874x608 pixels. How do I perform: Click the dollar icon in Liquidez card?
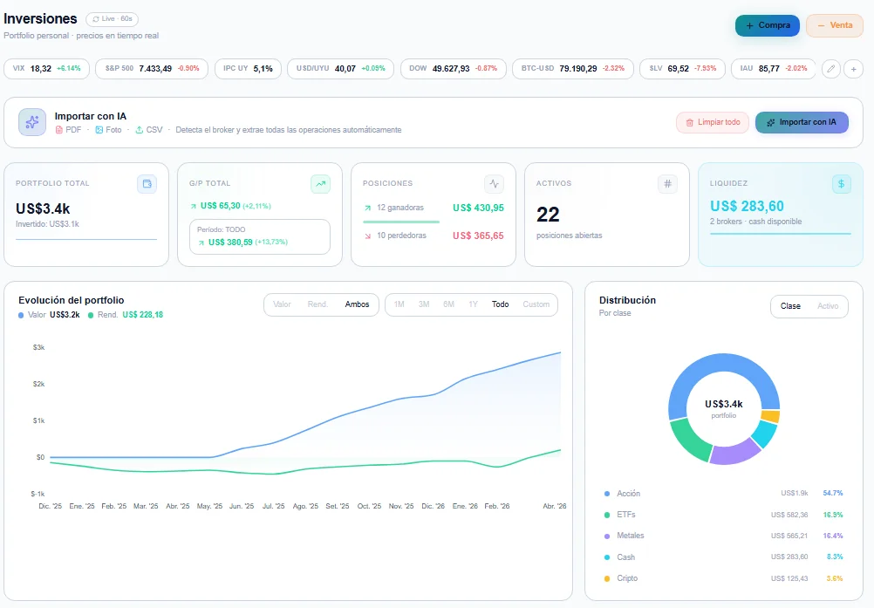[841, 184]
